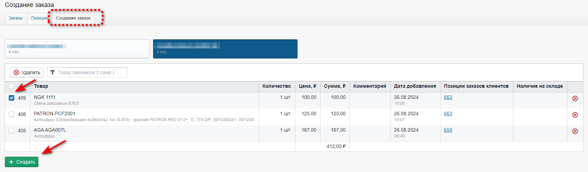The image size is (588, 172).
Task: Click the sum 187,00 in Сумма column
Action: point(338,130)
